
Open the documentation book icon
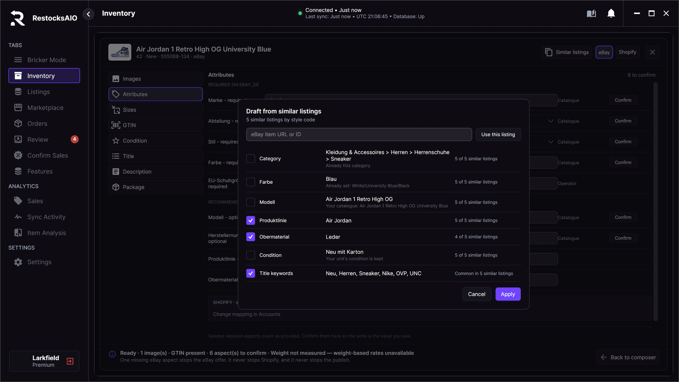pyautogui.click(x=591, y=14)
